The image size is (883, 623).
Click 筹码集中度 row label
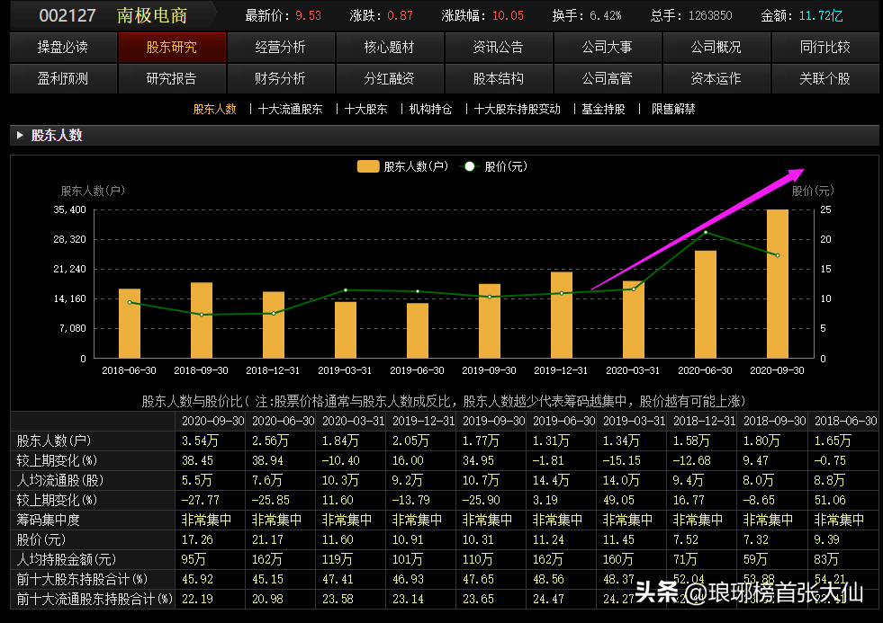[48, 521]
